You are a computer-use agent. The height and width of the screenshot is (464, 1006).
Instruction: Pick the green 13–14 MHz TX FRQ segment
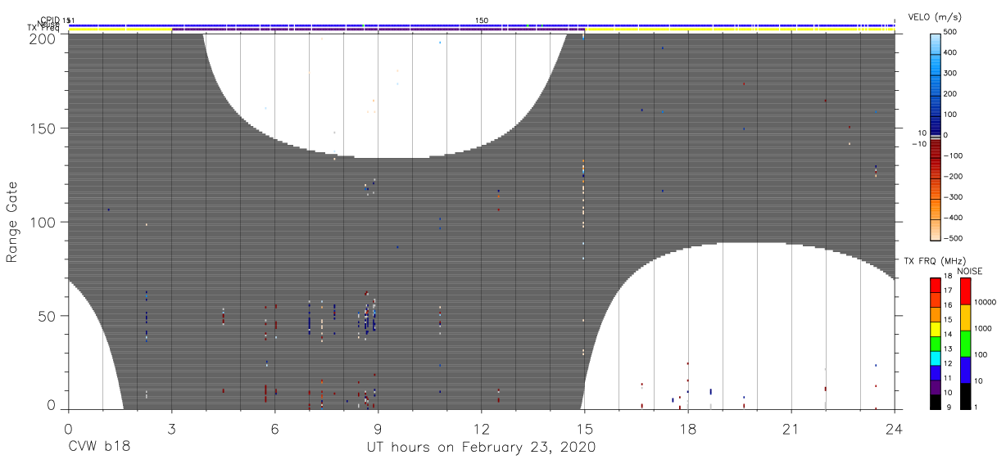tap(935, 343)
